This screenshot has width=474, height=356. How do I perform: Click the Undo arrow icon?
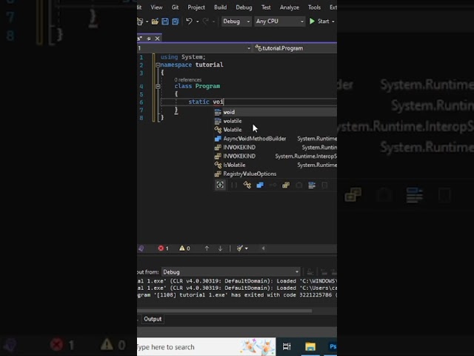pos(189,22)
